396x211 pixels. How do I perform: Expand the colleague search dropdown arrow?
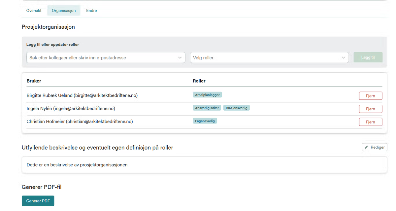tap(180, 57)
